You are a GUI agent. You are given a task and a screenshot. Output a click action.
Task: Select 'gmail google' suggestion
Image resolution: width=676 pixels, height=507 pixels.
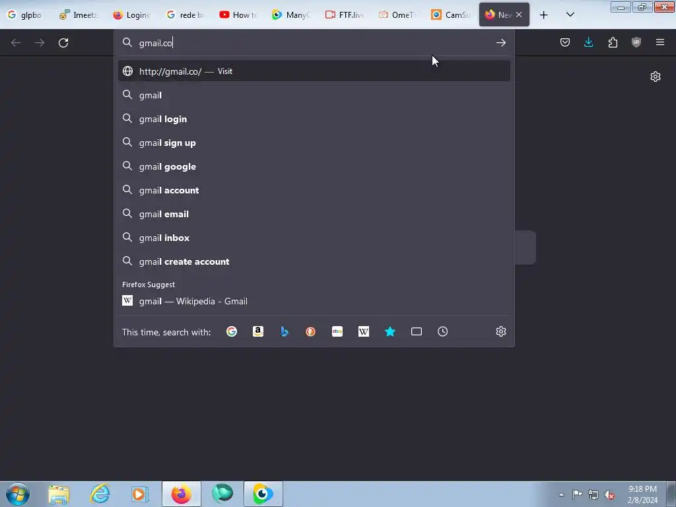pyautogui.click(x=314, y=166)
